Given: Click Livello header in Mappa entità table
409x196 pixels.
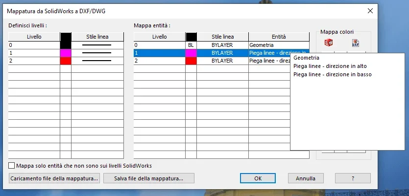Looking at the screenshot, I should [x=159, y=37].
